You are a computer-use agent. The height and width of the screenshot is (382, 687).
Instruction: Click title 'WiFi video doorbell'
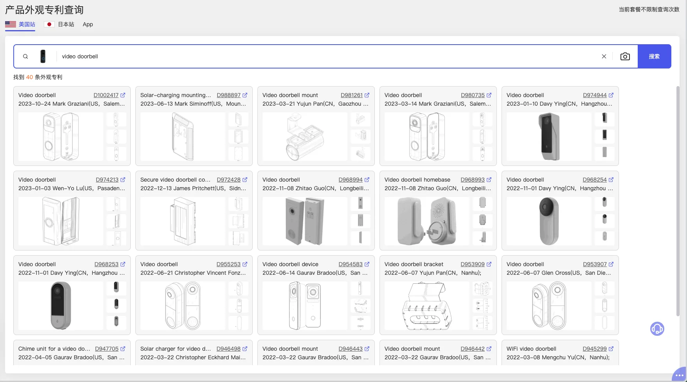click(x=531, y=349)
